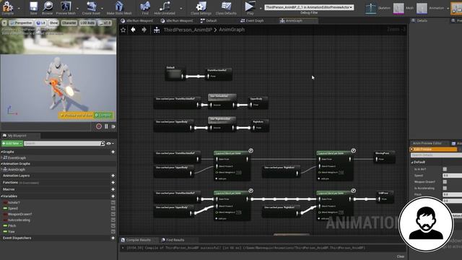Screen dimensions: 462x260
Task: Click the My Blueprint search field
Action: point(62,143)
